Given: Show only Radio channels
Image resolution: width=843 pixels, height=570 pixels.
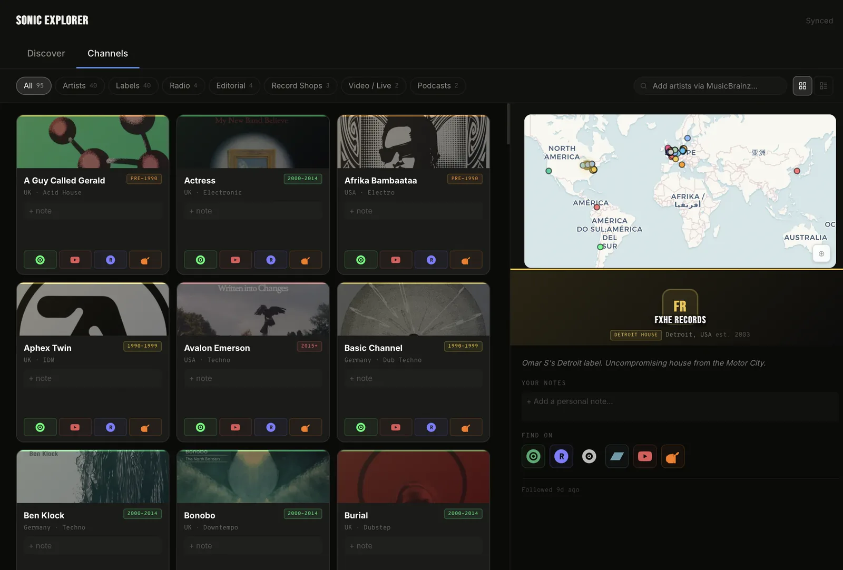Looking at the screenshot, I should [183, 86].
